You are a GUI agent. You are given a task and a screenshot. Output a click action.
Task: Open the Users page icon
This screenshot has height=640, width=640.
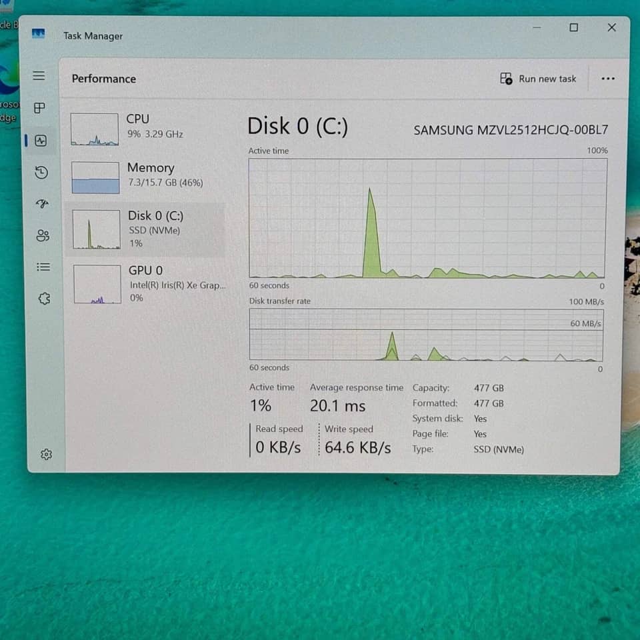coord(43,235)
